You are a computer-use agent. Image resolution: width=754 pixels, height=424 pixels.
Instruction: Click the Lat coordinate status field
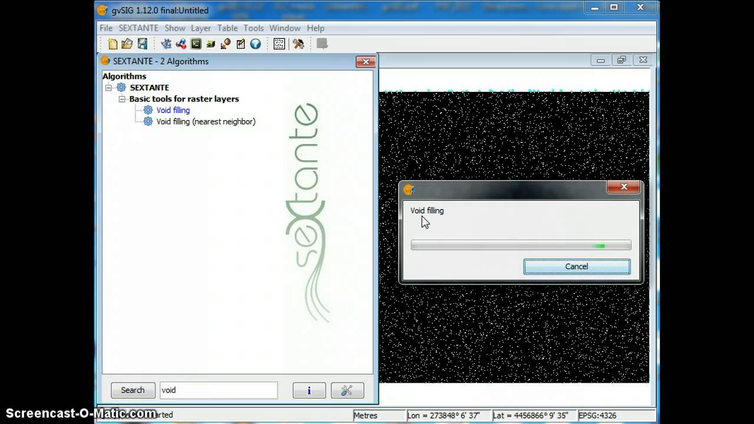[534, 415]
